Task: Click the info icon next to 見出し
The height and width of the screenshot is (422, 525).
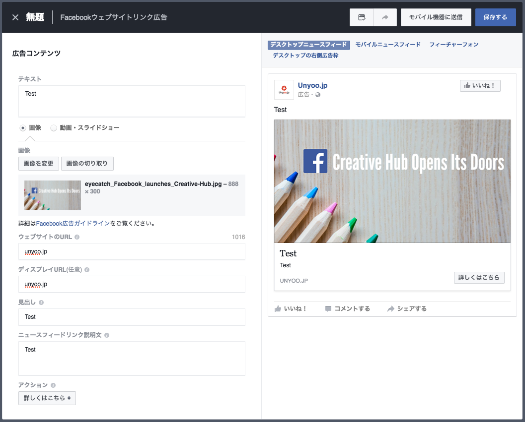Action: point(41,302)
